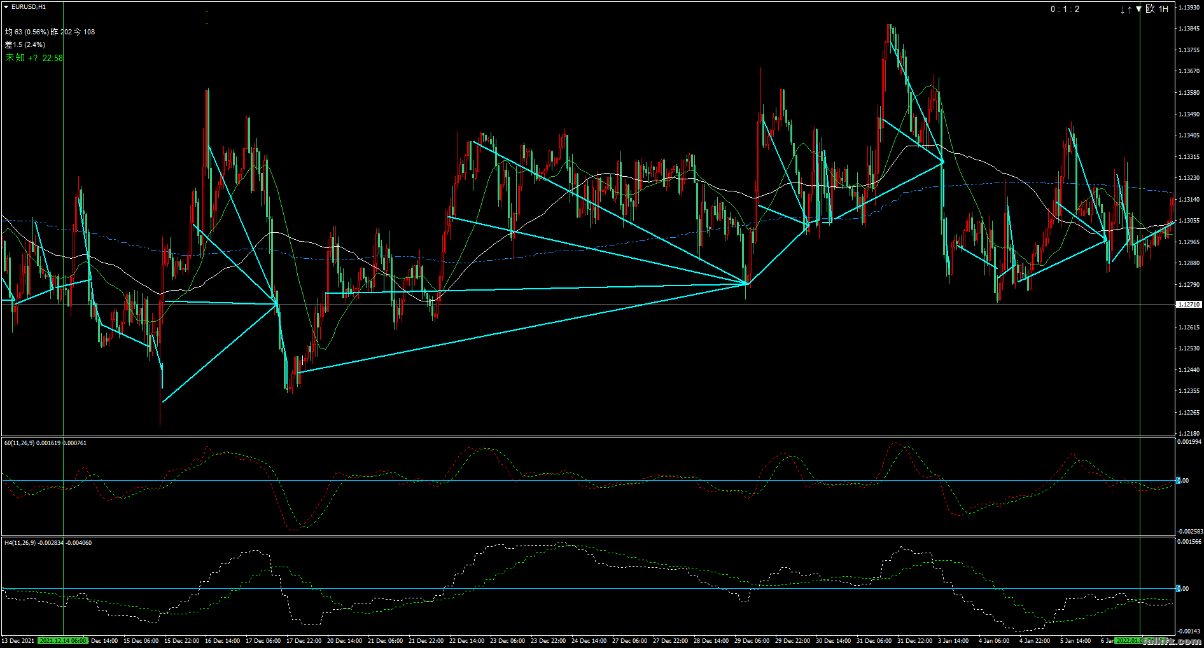Click the spread text 差1.5 (2.4%)

pyautogui.click(x=25, y=45)
